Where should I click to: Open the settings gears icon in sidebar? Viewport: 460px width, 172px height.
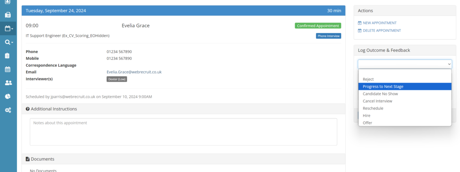click(8, 110)
